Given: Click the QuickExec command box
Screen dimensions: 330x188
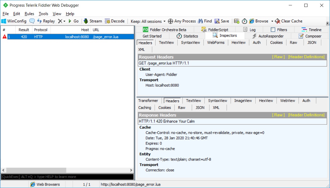Looking at the screenshot, I should pyautogui.click(x=67, y=177).
